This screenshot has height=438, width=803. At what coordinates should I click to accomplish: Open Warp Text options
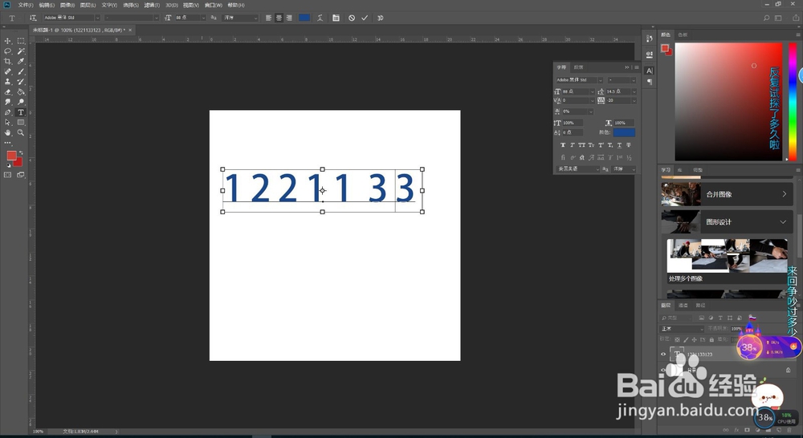pyautogui.click(x=320, y=18)
